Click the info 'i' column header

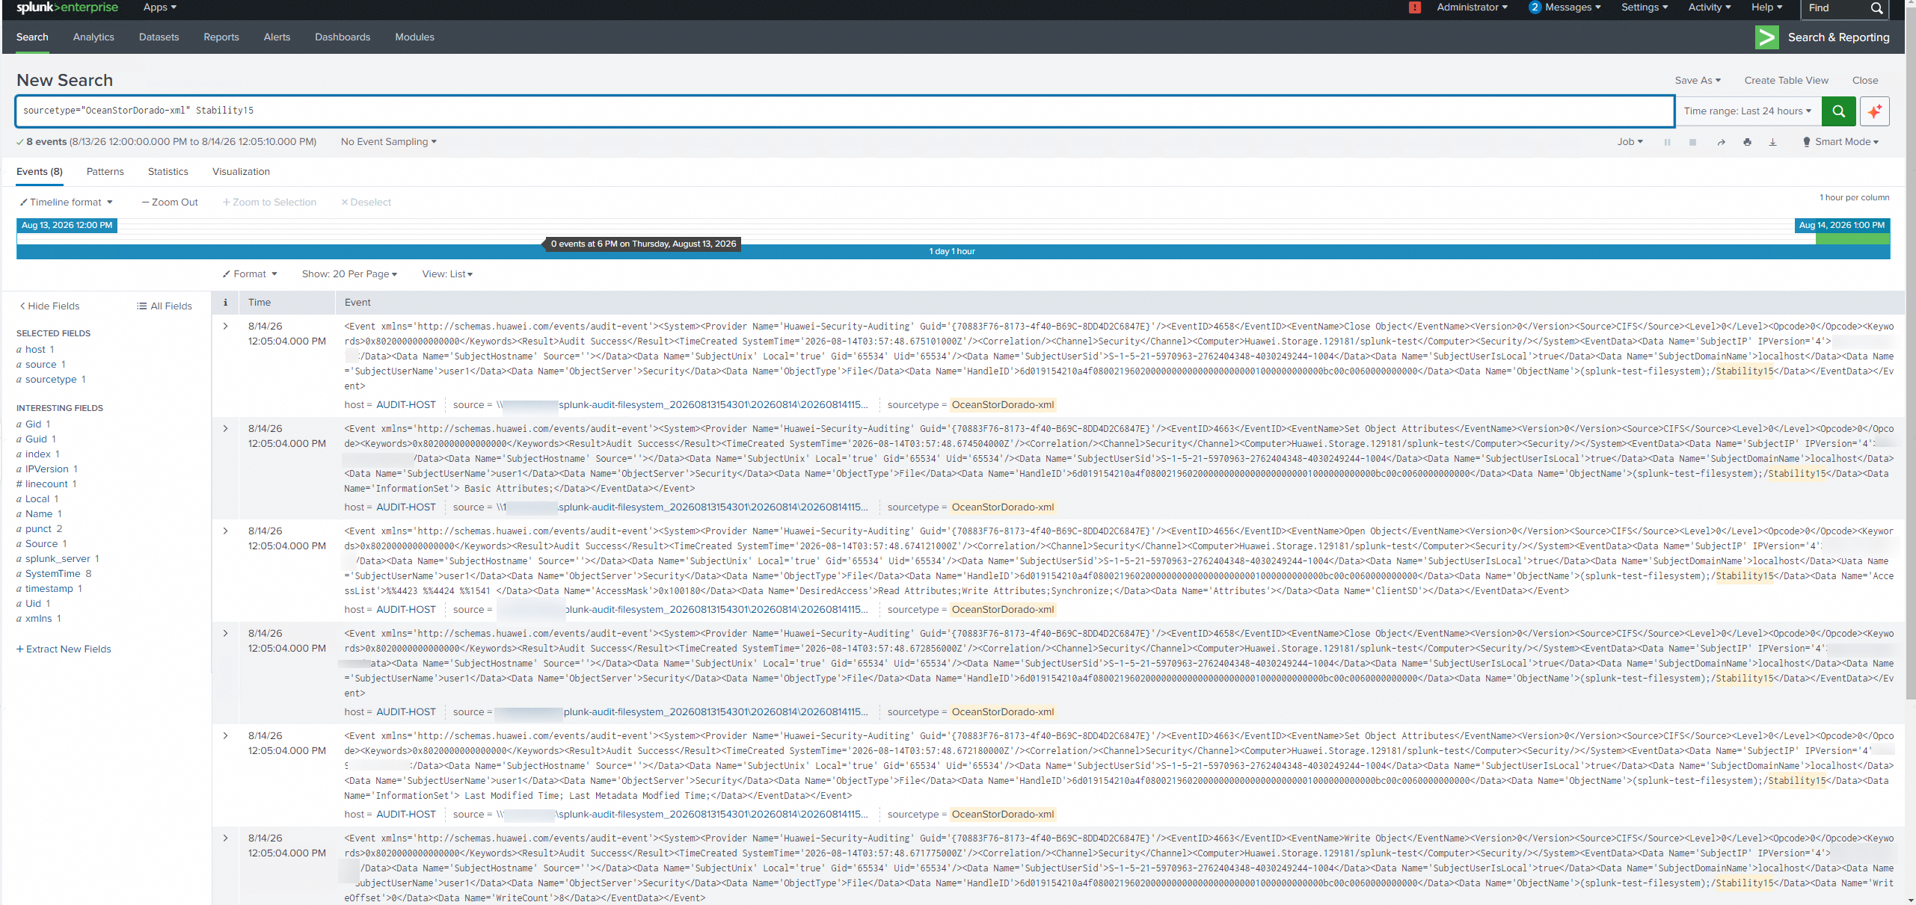coord(225,303)
